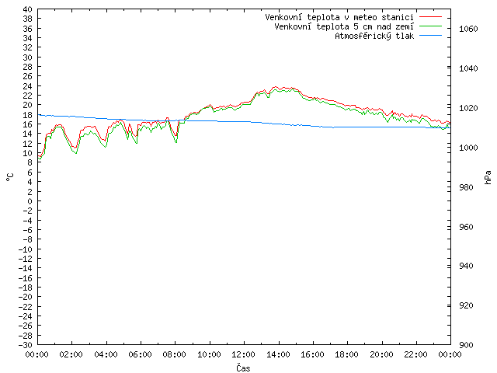Click the '-20' temperature axis value

(26, 297)
